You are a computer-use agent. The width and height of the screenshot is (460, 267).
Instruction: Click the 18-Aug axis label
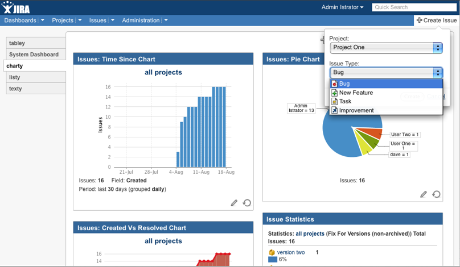226,172
